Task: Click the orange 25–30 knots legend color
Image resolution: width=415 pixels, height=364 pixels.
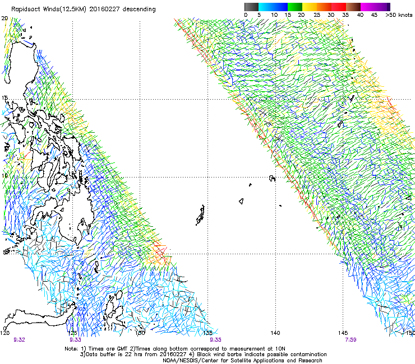Action: pos(324,7)
